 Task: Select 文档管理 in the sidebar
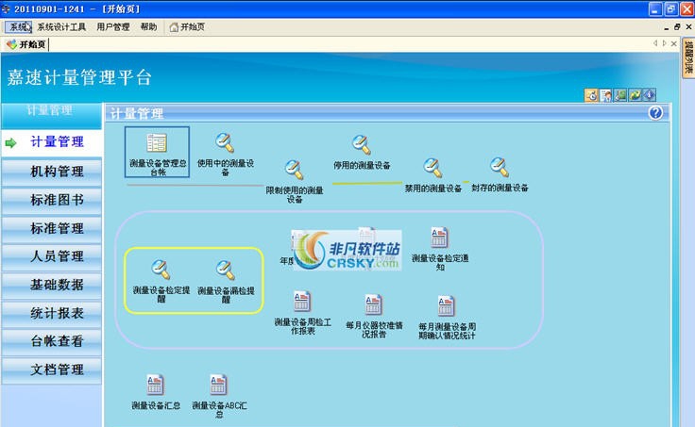click(51, 370)
